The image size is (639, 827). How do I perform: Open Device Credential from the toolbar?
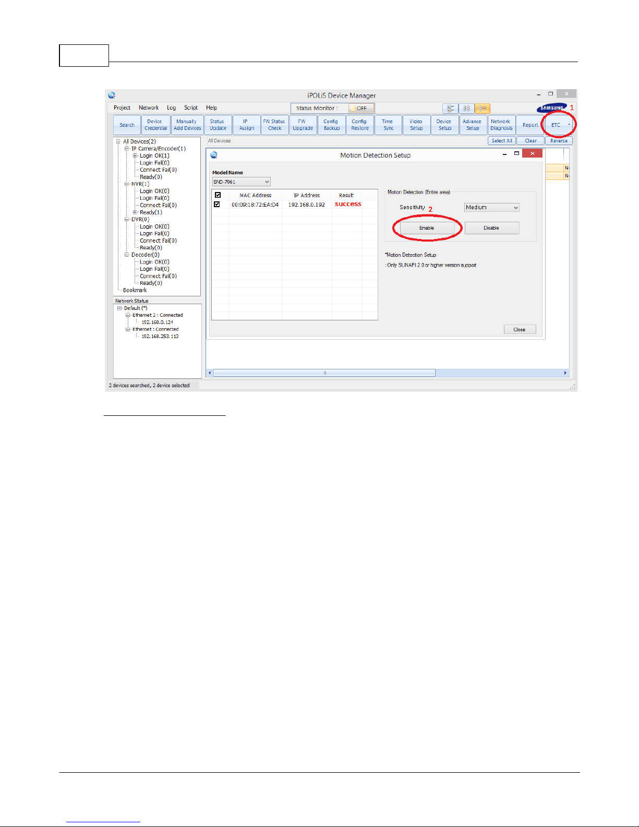pyautogui.click(x=155, y=125)
